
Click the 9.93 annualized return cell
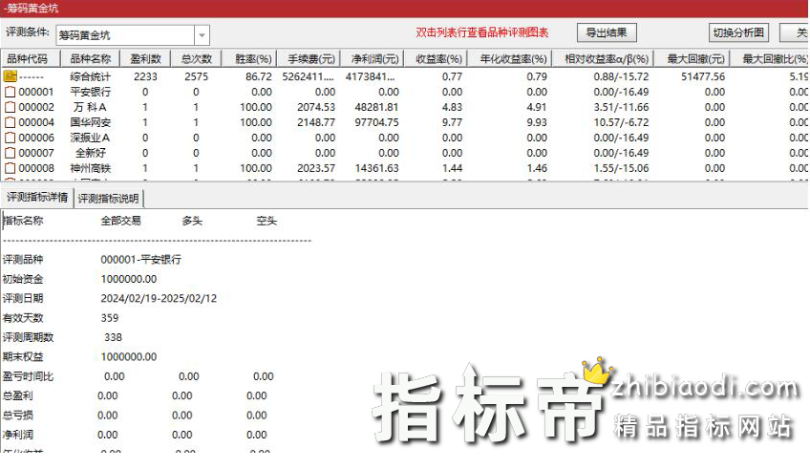tap(537, 122)
